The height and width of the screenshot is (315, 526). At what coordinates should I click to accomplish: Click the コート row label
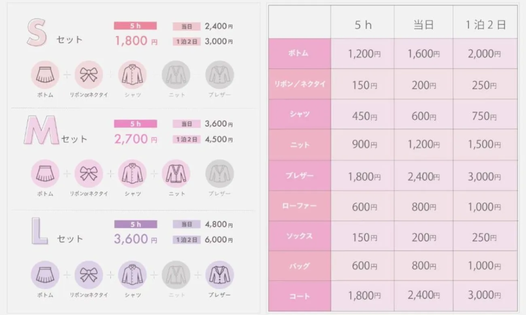[299, 296]
